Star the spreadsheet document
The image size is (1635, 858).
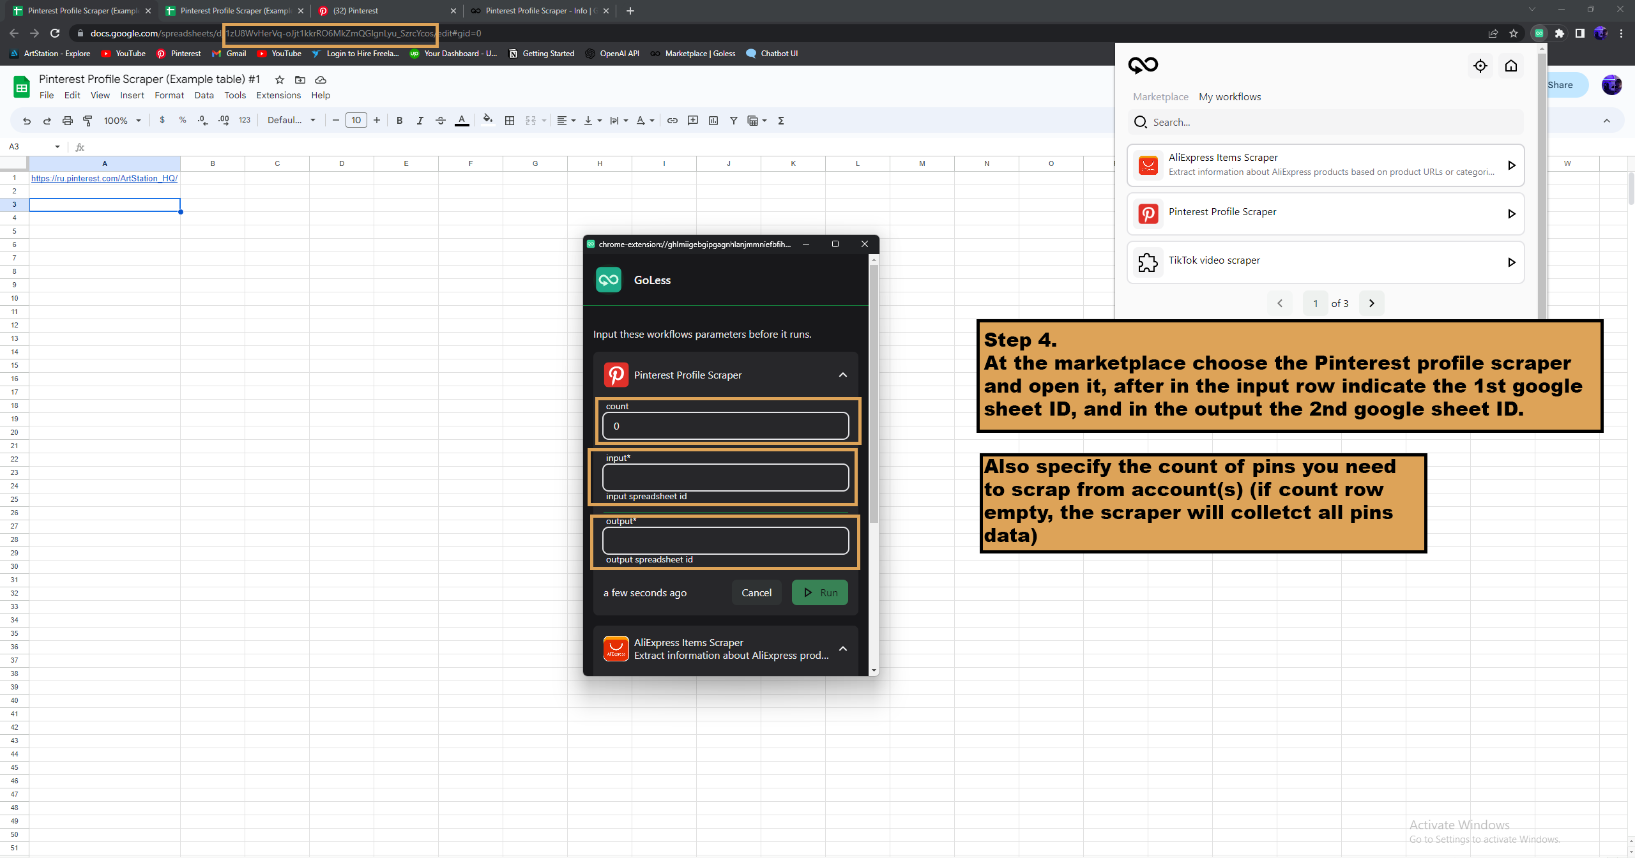coord(279,80)
